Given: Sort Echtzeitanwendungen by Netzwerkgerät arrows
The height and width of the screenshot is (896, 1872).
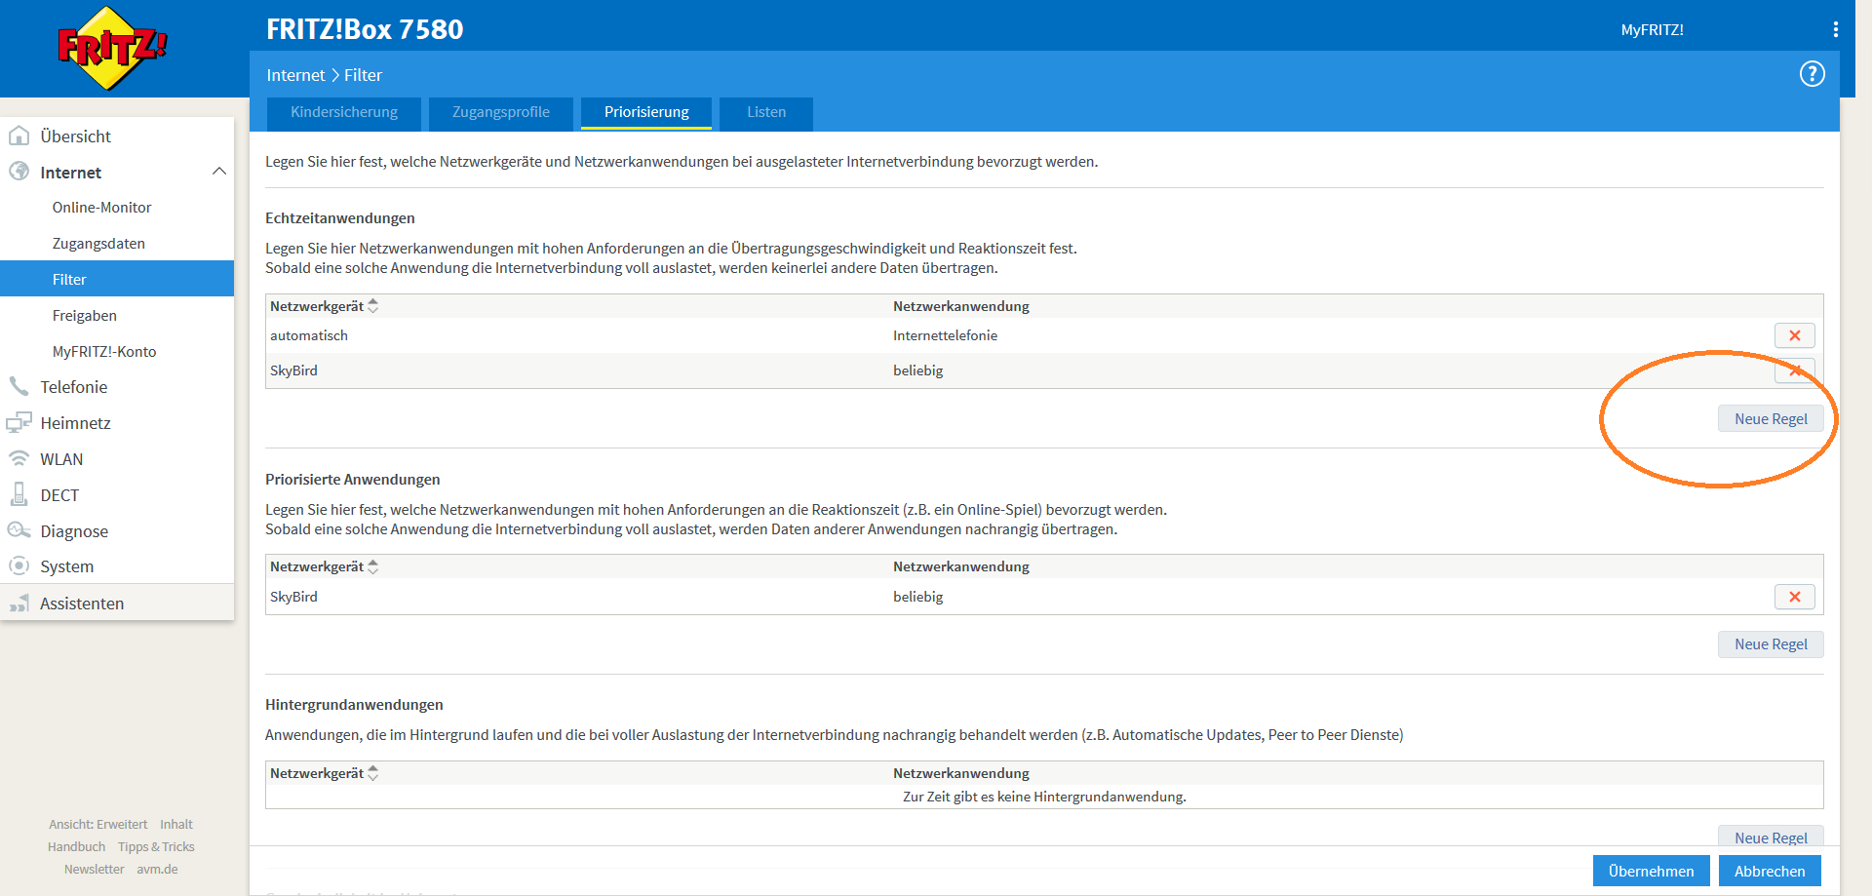Looking at the screenshot, I should click(x=372, y=306).
